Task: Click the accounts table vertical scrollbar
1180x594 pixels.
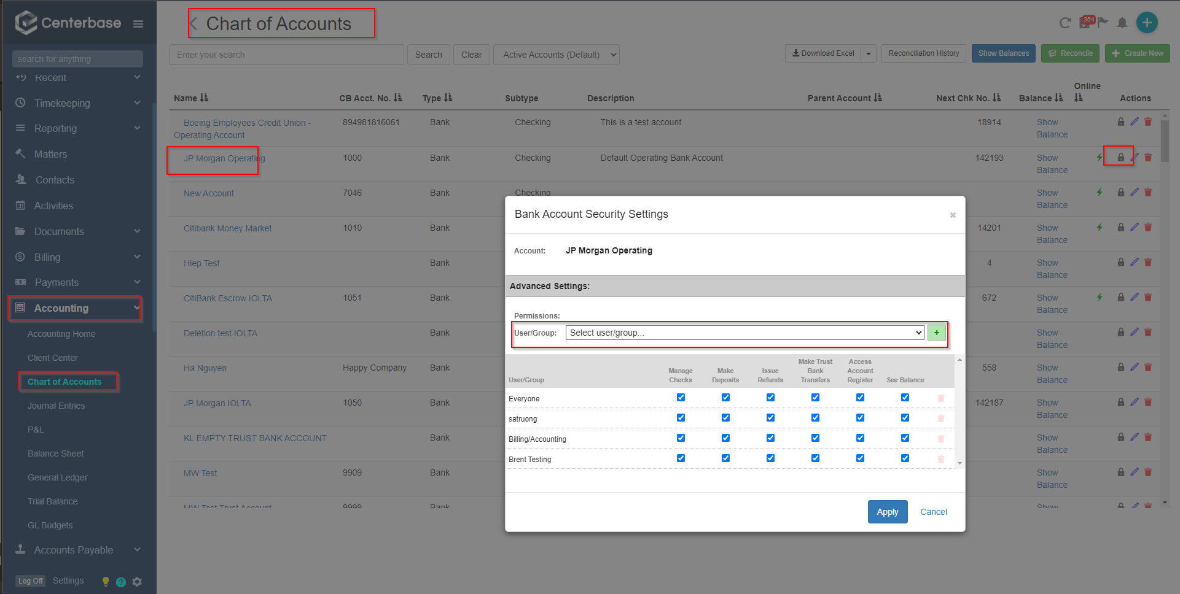Action: [1165, 142]
